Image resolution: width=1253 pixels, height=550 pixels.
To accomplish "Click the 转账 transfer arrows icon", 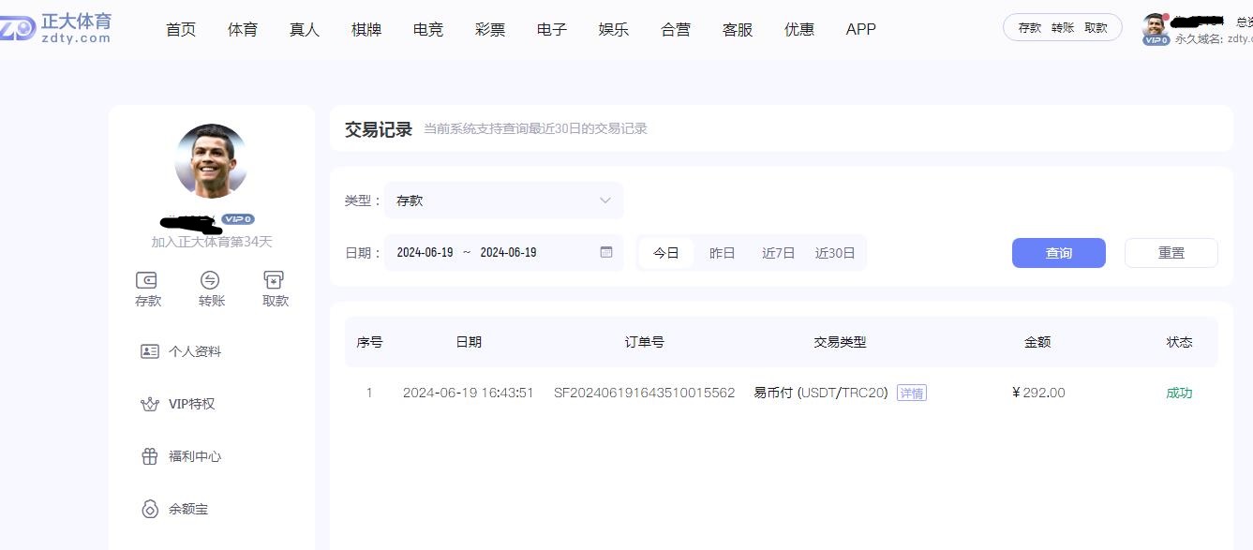I will click(x=210, y=280).
